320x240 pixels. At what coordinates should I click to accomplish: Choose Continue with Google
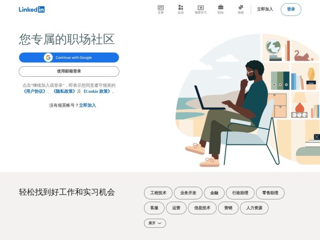pyautogui.click(x=69, y=58)
